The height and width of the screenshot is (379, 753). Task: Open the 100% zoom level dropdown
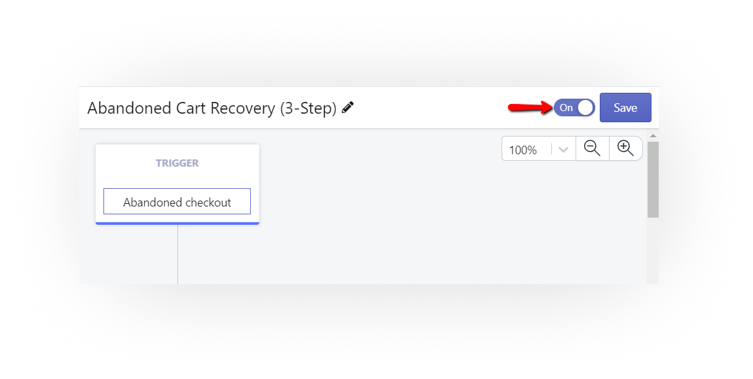[539, 149]
